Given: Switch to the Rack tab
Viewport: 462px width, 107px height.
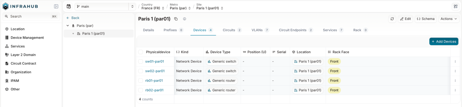Looking at the screenshot, I should (x=360, y=30).
